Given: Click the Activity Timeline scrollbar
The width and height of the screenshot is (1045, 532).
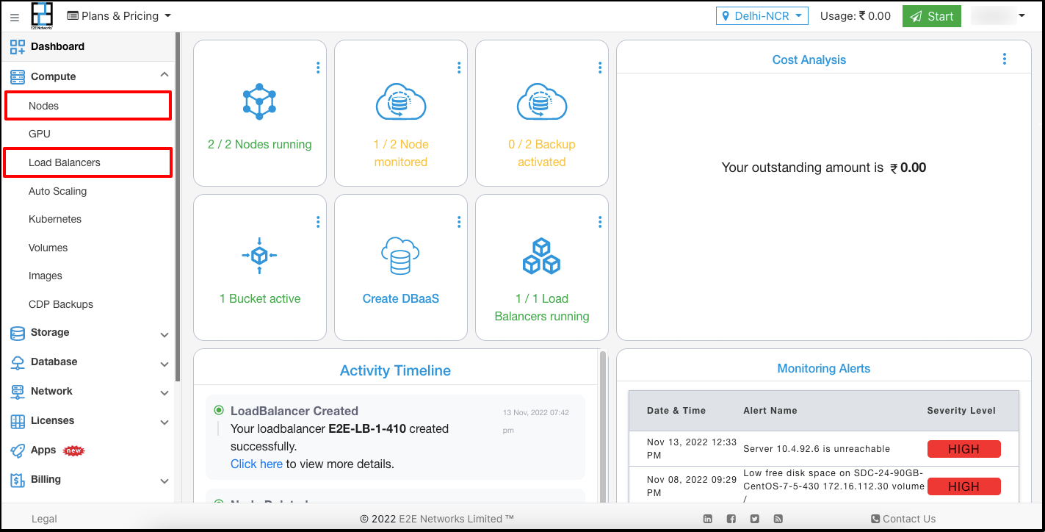Looking at the screenshot, I should tap(603, 426).
